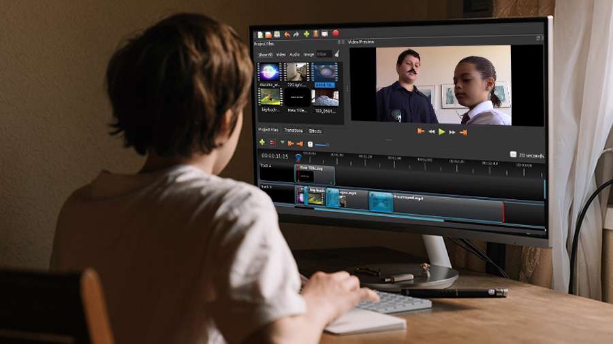Image resolution: width=613 pixels, height=344 pixels.
Task: Select the highlighted blue video thumbnail
Action: (x=324, y=72)
